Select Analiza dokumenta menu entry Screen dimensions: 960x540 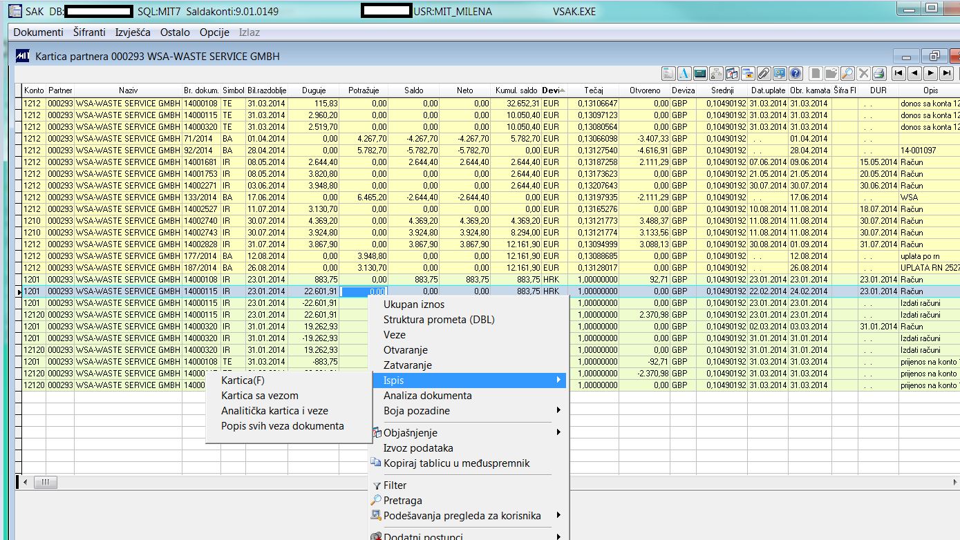click(x=428, y=396)
